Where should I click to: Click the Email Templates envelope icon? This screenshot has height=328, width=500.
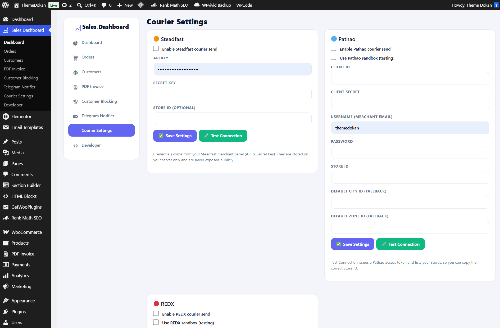point(6,127)
